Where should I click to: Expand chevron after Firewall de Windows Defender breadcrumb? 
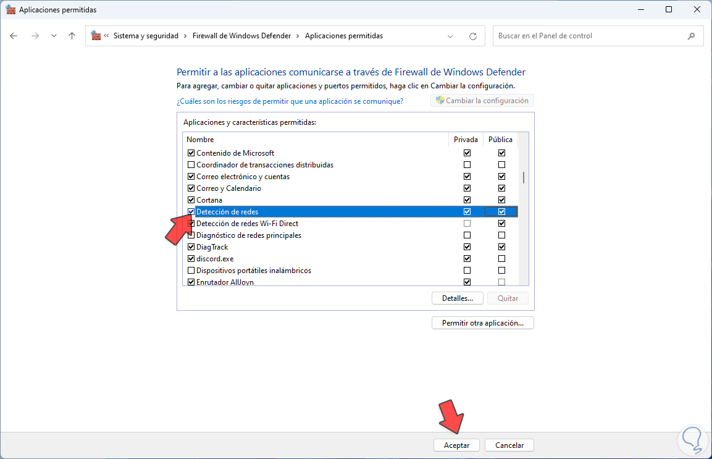tap(298, 36)
